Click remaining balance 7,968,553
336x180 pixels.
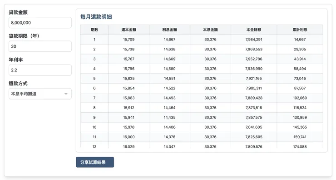tap(254, 49)
